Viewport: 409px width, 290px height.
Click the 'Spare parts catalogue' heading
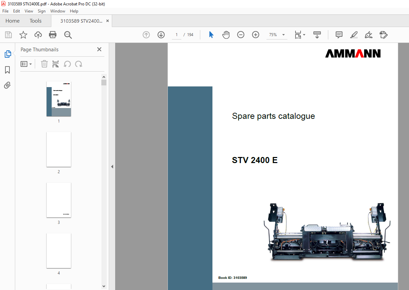(274, 116)
